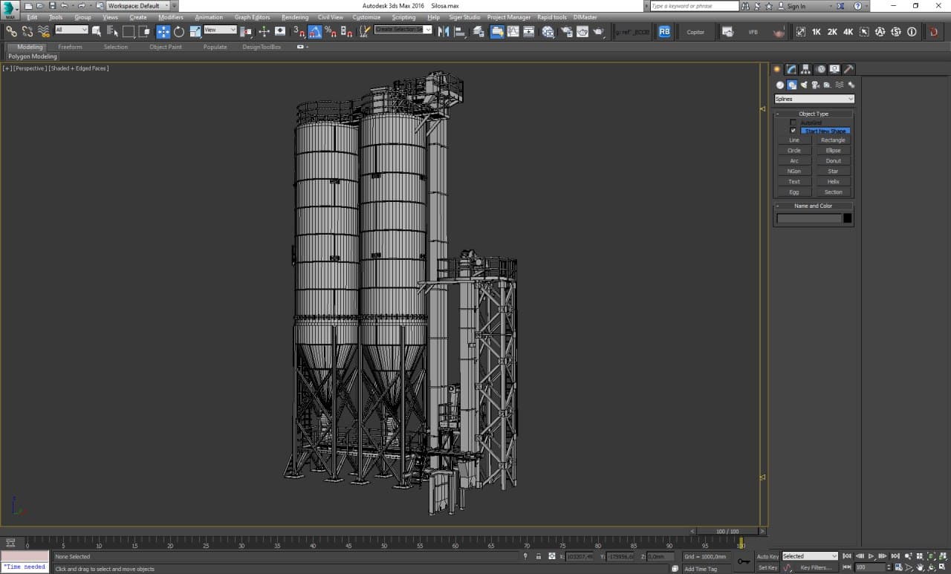This screenshot has width=951, height=574.
Task: Open the Modifiers menu
Action: (x=170, y=17)
